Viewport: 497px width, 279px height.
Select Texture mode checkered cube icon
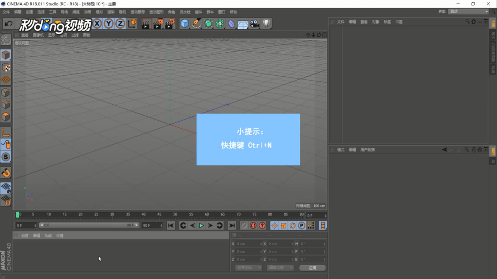(x=6, y=68)
